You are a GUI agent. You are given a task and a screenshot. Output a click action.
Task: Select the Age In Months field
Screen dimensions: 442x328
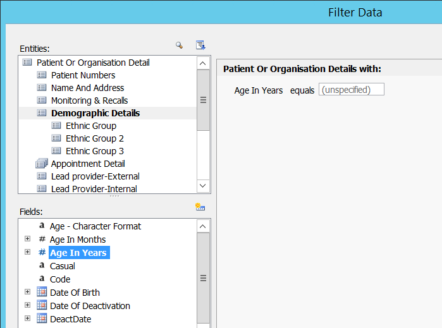78,240
